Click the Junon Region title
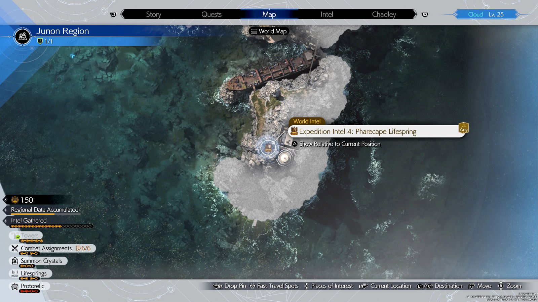Screen dimensions: 538x302 63,31
